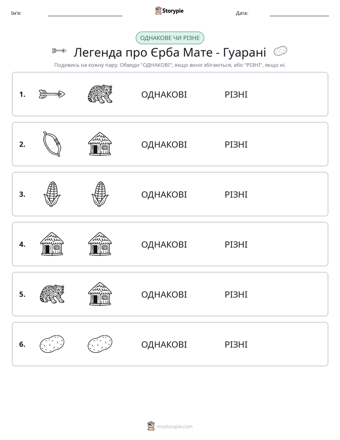Click the bow icon in row 2
This screenshot has width=340, height=440.
tap(52, 144)
